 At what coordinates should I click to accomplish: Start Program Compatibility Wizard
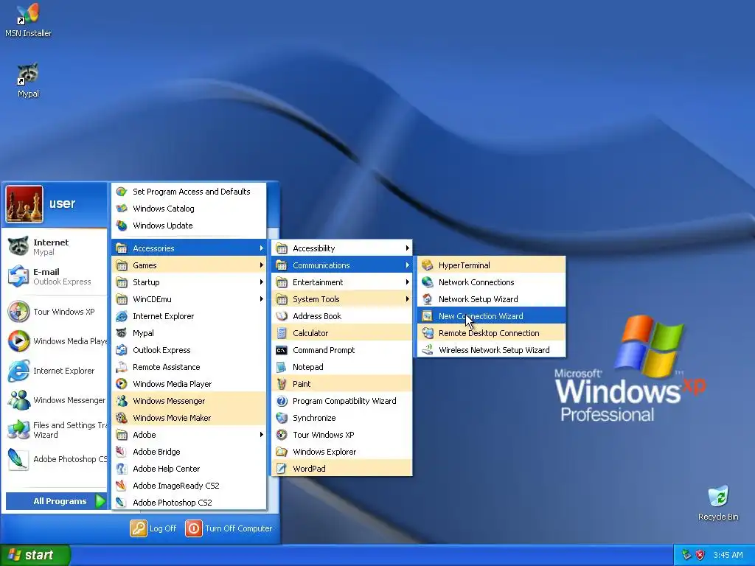[342, 401]
